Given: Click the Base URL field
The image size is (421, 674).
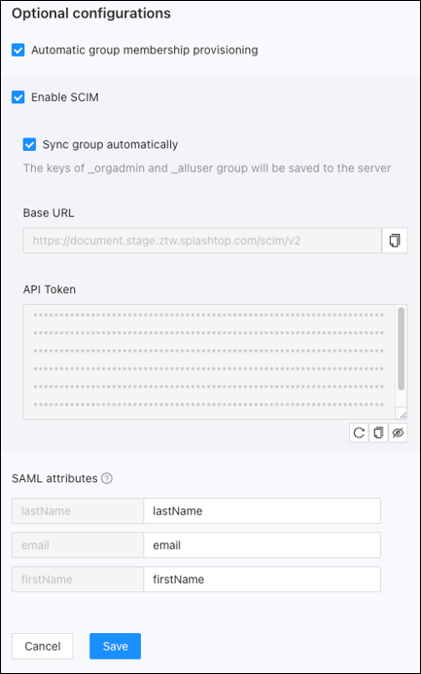Looking at the screenshot, I should pos(202,241).
